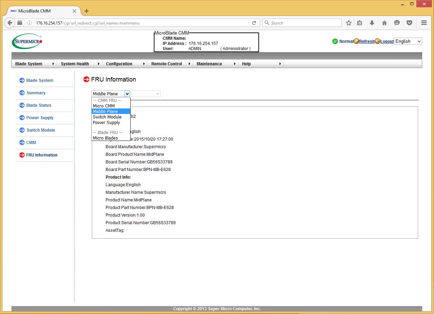
Task: Click the Product Info: heading
Action: 118,177
